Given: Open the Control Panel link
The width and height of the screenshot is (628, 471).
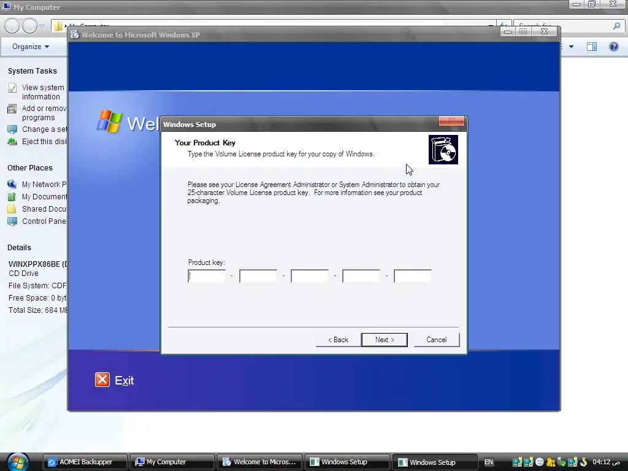Looking at the screenshot, I should tap(44, 221).
